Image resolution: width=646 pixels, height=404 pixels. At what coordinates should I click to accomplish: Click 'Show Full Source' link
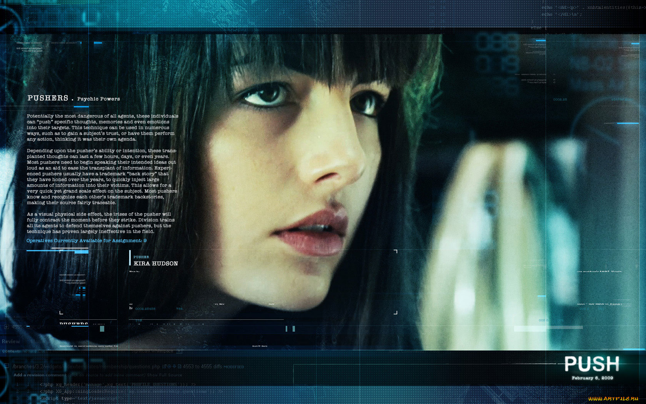tap(165, 375)
